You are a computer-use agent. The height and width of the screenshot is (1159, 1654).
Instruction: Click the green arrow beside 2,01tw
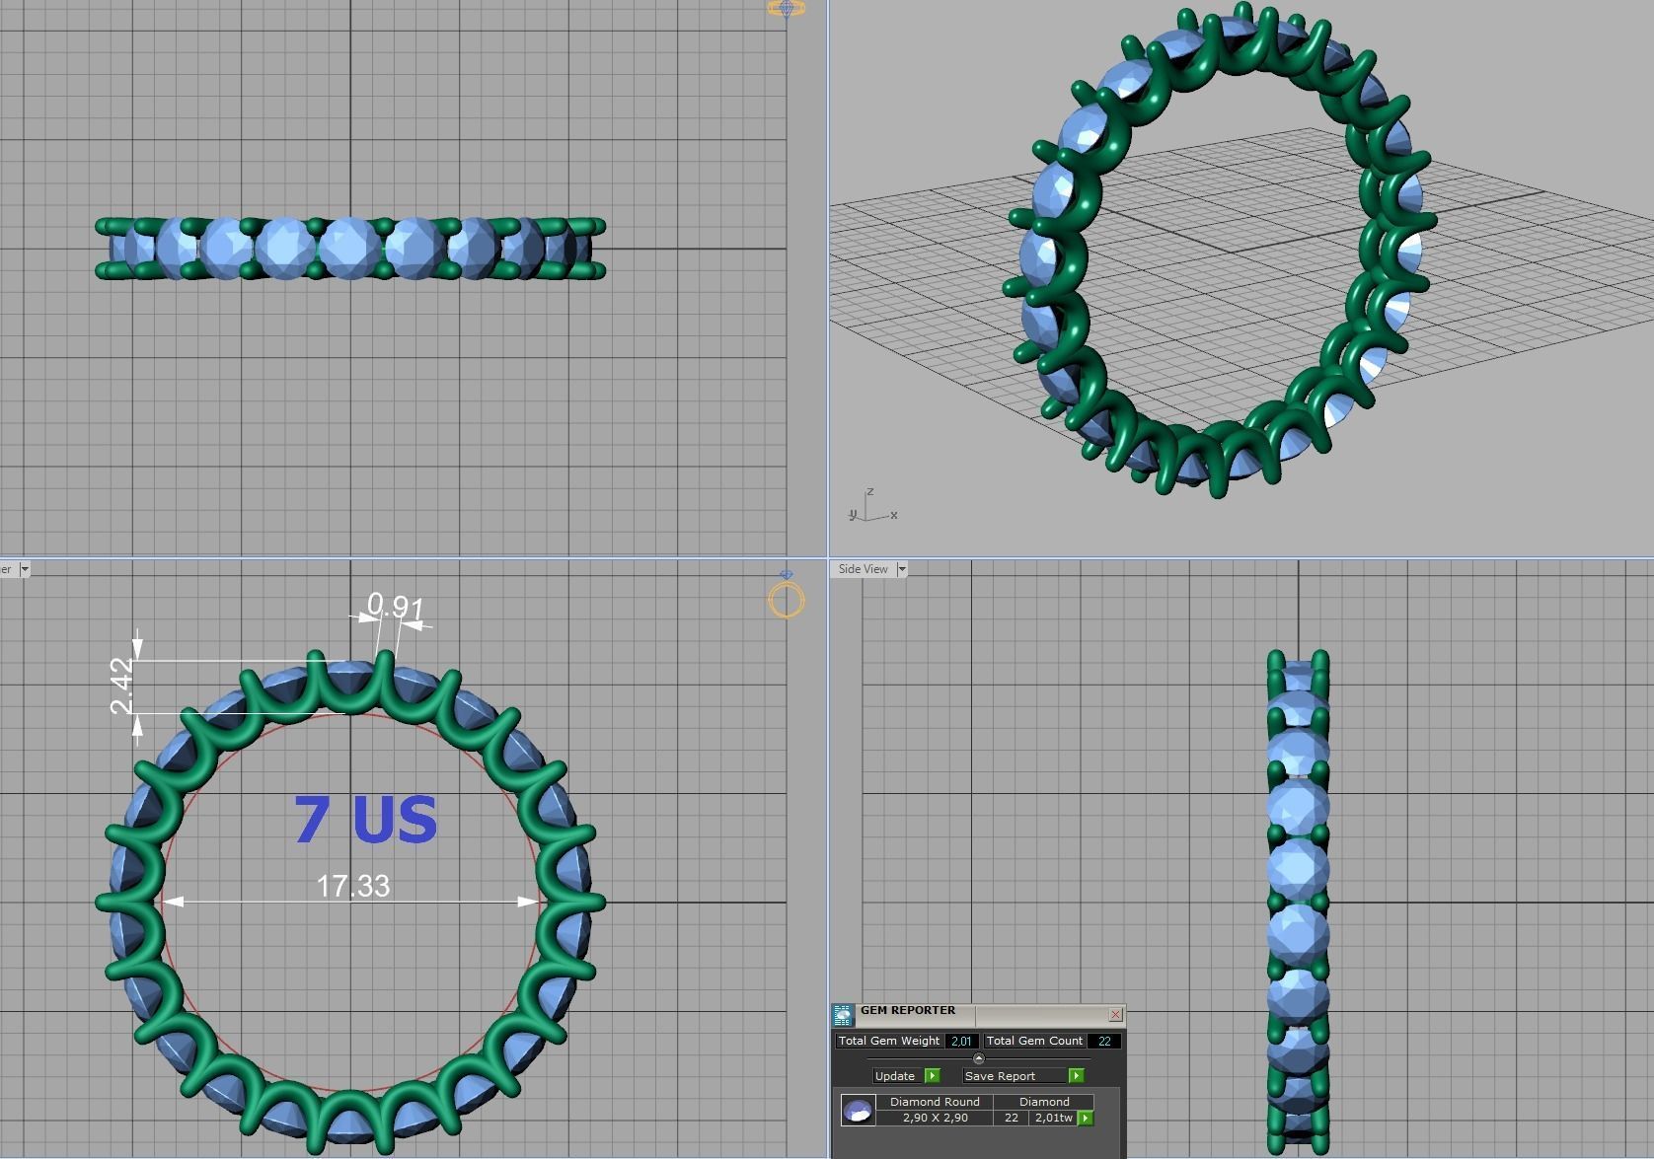(x=1086, y=1118)
